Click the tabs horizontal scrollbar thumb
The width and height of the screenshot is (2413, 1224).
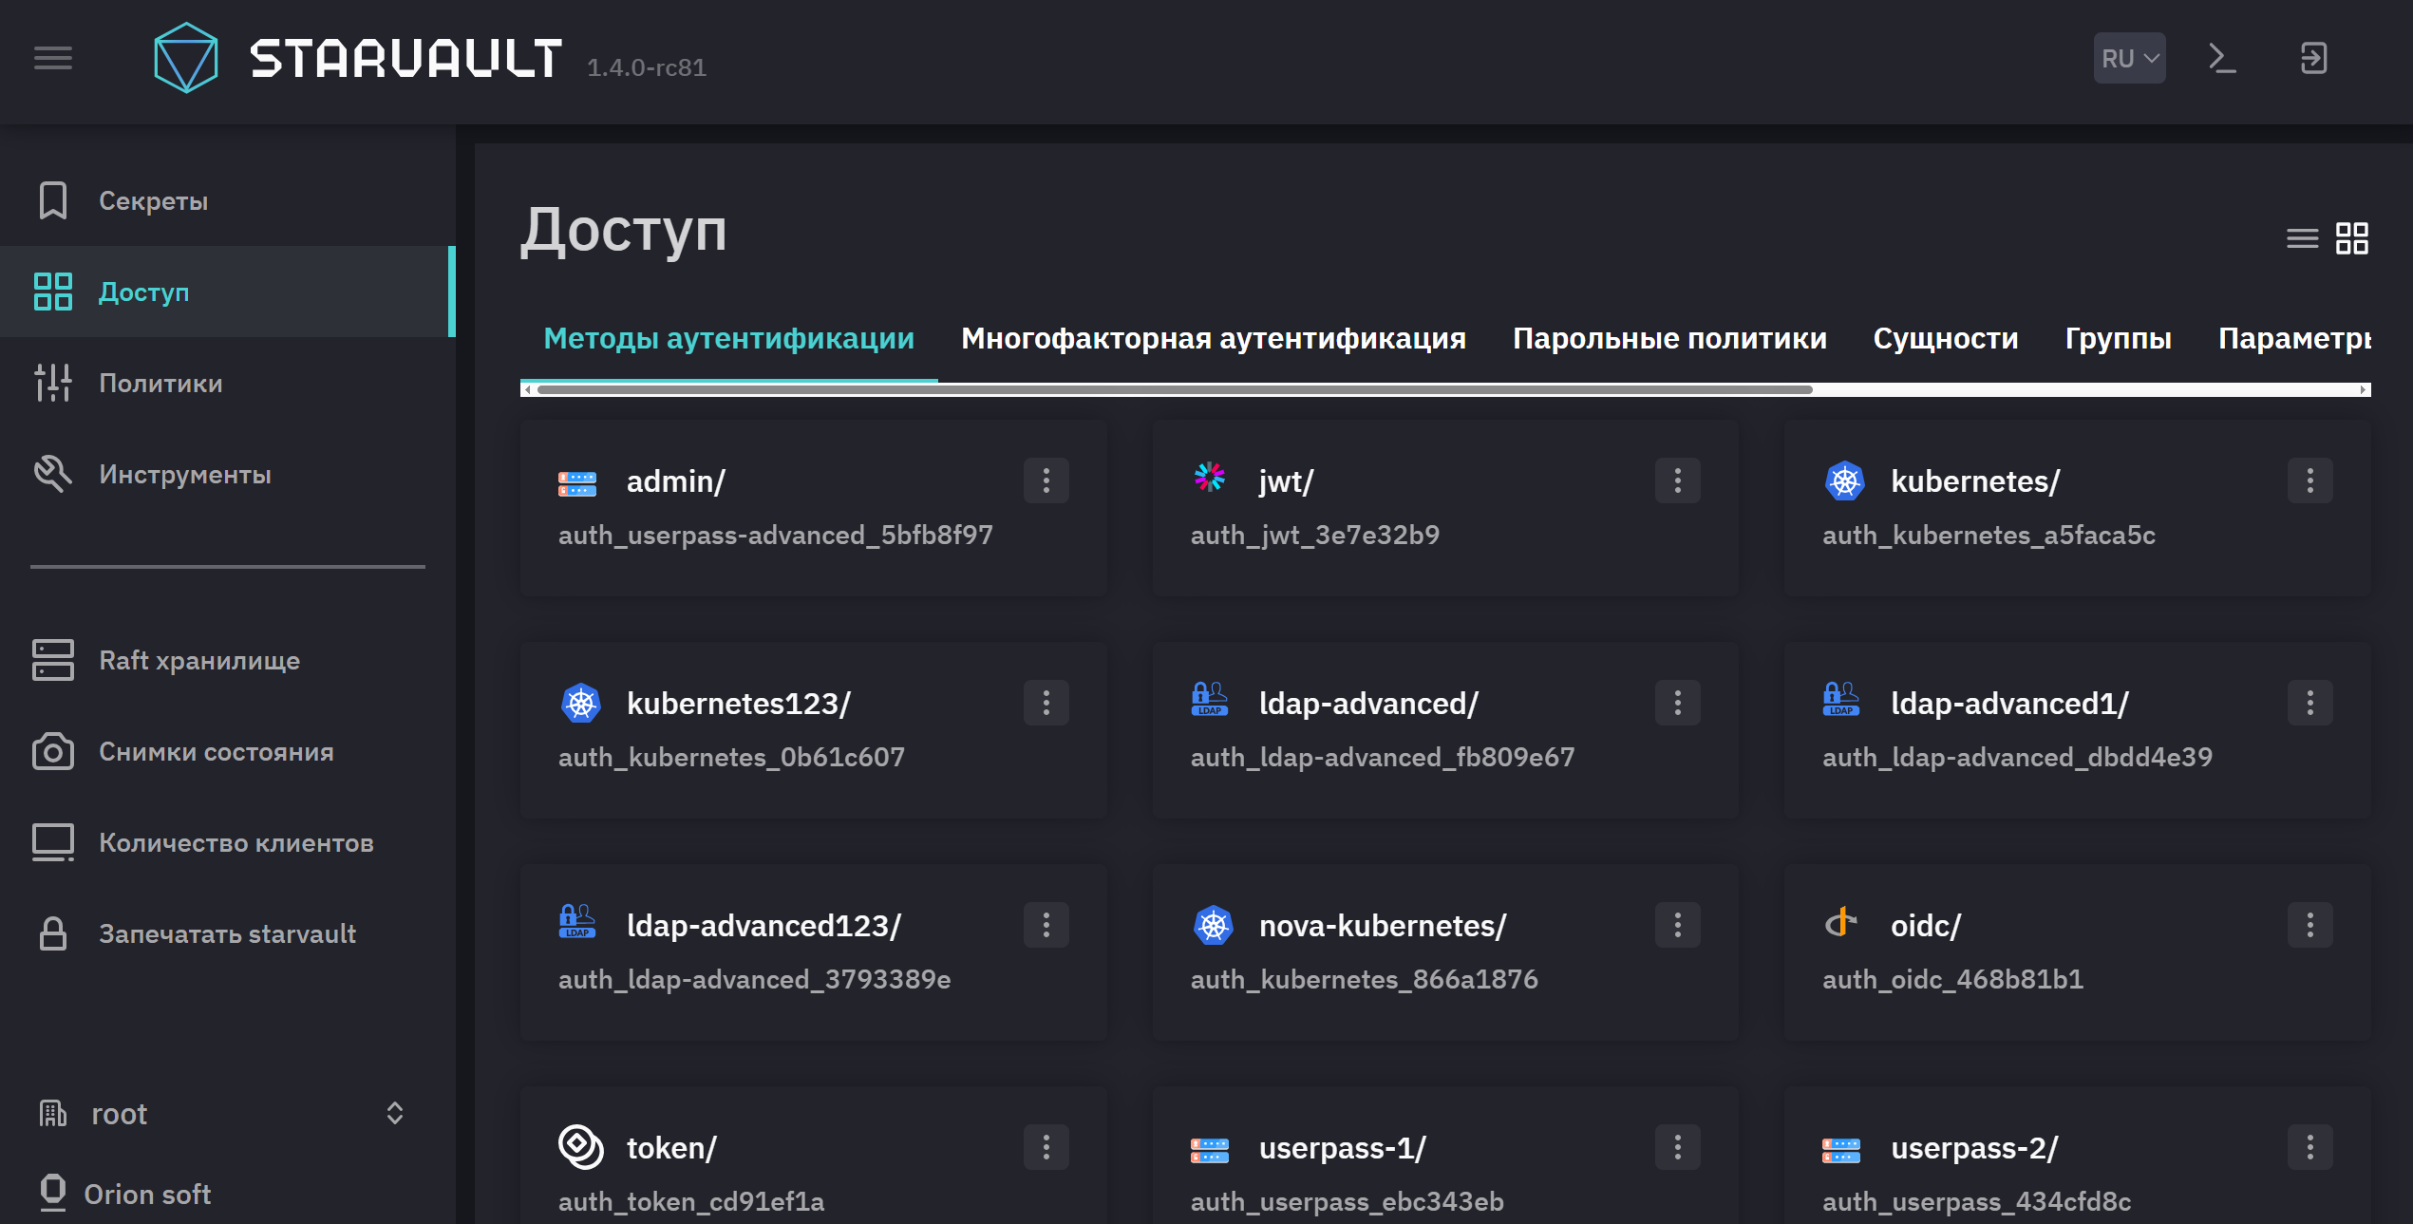[1175, 389]
